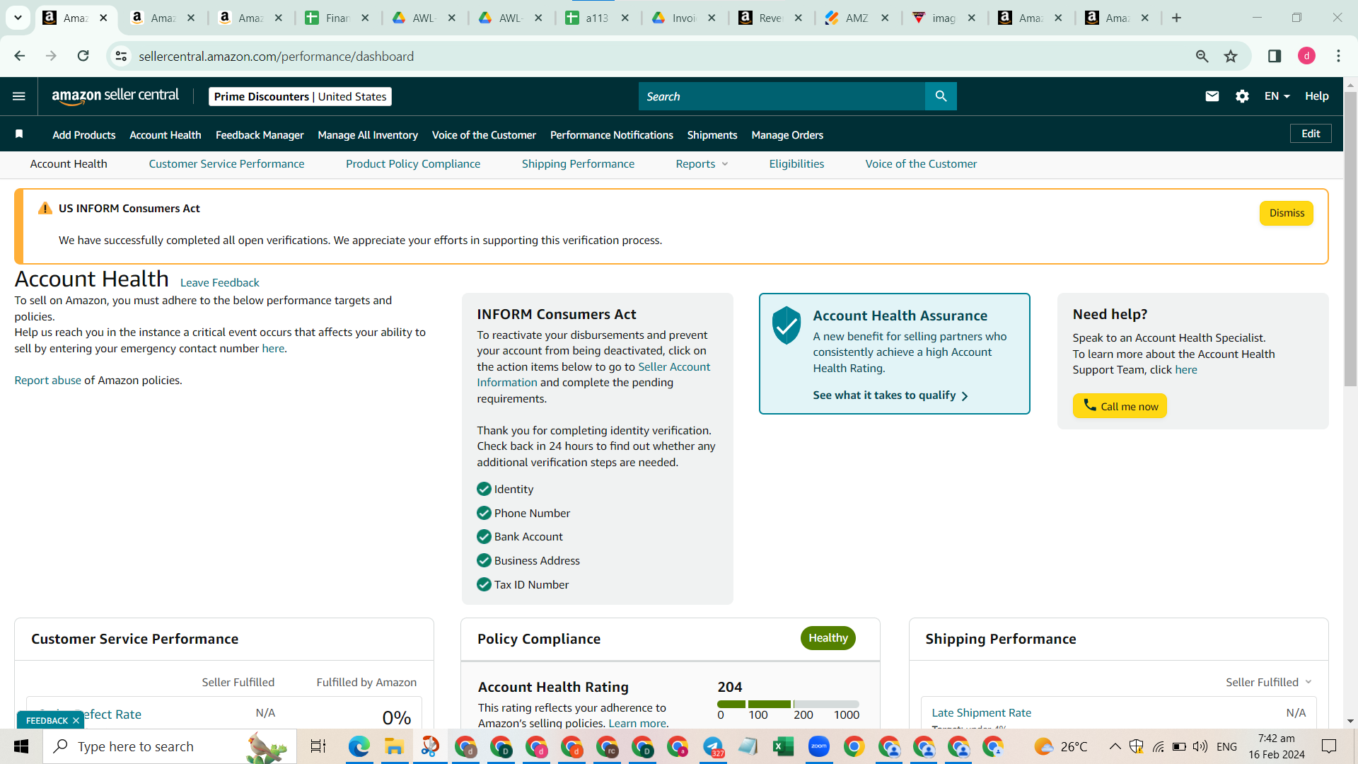Open Zoom from taskbar
Image resolution: width=1358 pixels, height=764 pixels.
(818, 746)
